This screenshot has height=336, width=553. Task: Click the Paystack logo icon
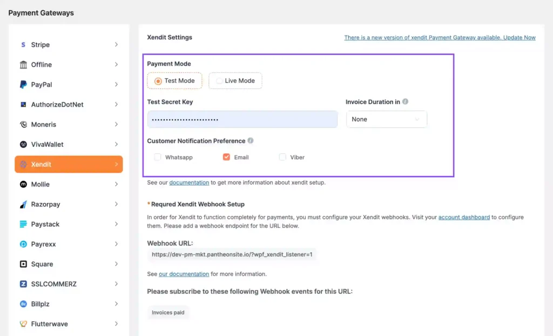(23, 224)
